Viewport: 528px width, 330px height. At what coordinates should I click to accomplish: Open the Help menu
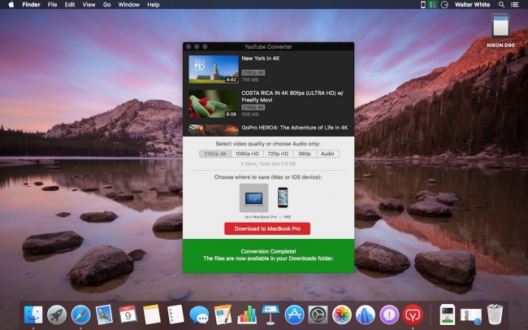click(x=154, y=4)
